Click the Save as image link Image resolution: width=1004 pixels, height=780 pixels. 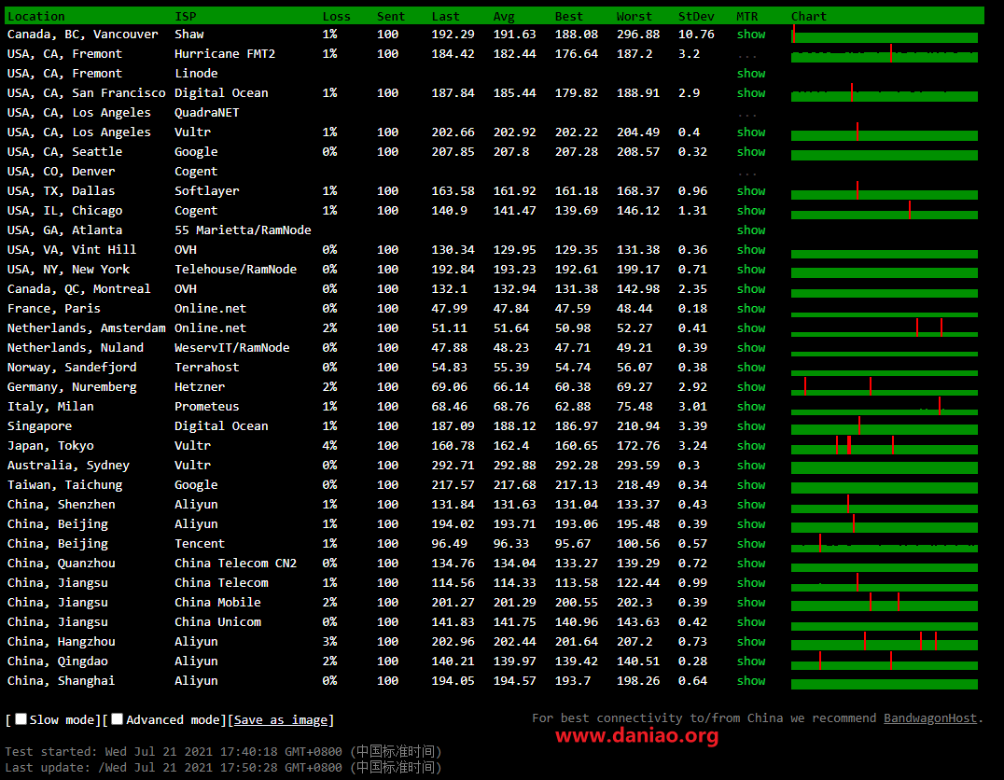tap(281, 719)
